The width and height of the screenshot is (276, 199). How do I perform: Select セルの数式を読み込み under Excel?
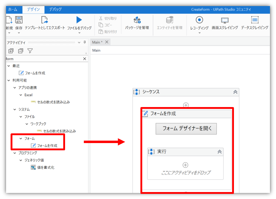tap(50, 102)
